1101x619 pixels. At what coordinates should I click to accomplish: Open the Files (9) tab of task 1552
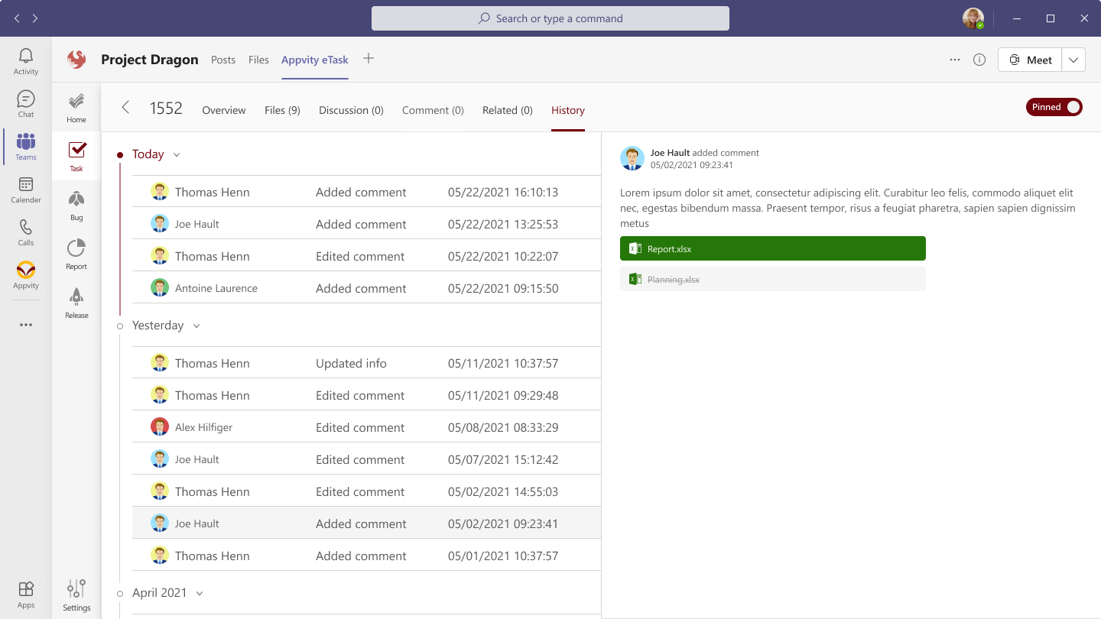(282, 110)
